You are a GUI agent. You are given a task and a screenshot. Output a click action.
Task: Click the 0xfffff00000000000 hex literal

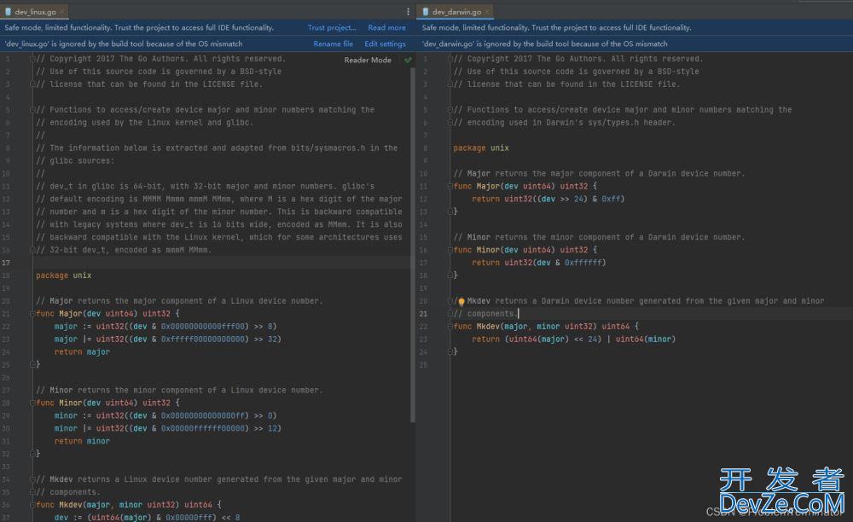pyautogui.click(x=205, y=339)
